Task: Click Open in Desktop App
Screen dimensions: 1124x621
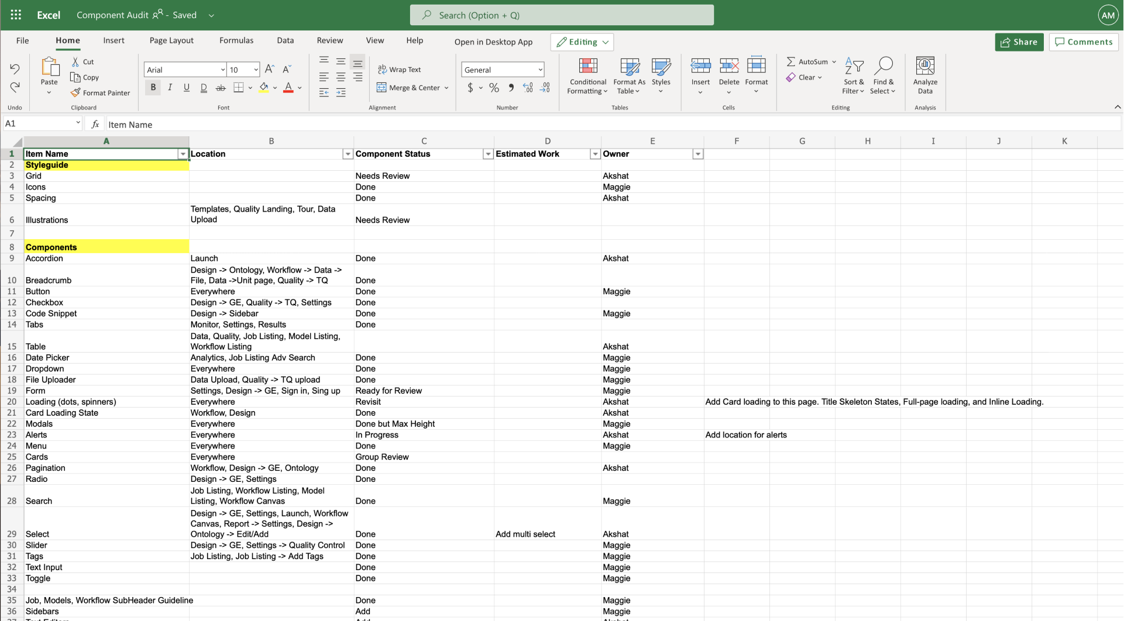Action: coord(493,42)
